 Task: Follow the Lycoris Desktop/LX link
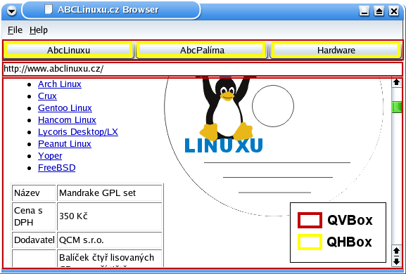[x=78, y=132]
